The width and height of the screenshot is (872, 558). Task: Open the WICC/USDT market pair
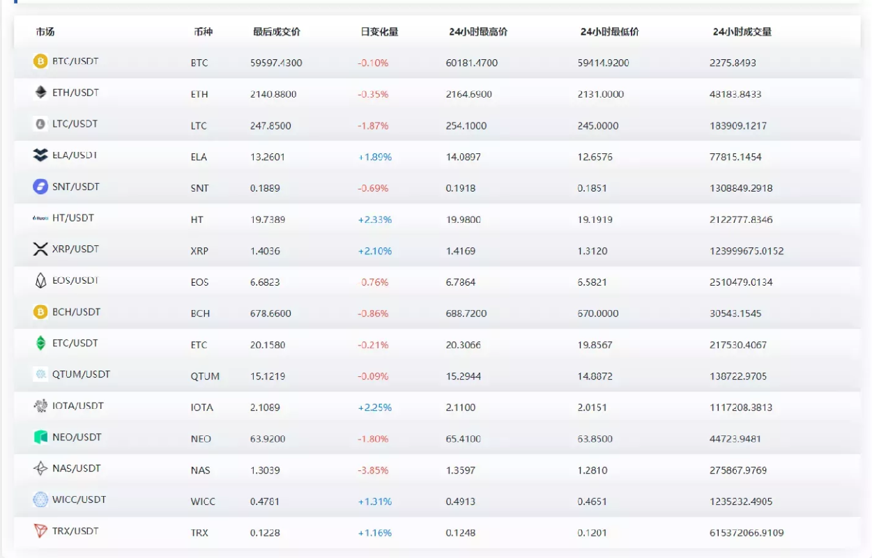pos(79,500)
